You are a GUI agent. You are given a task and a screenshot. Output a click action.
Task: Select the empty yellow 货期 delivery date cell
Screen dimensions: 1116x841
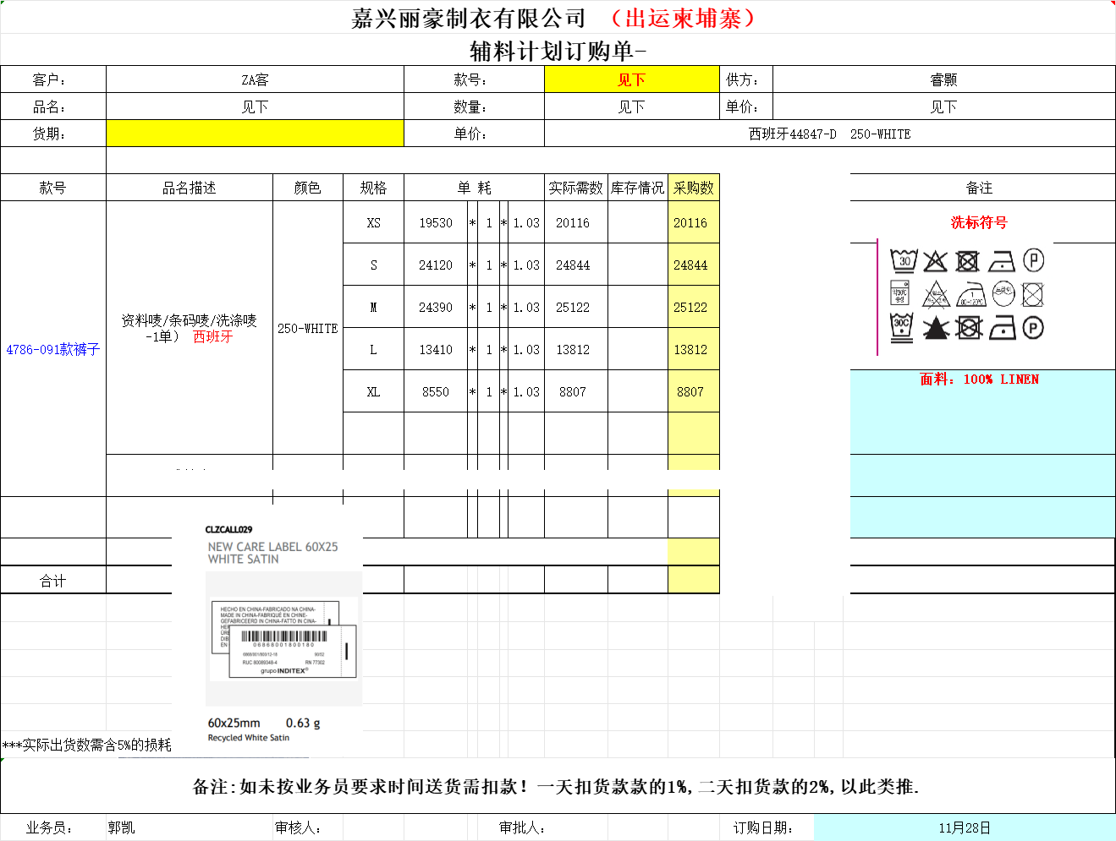[x=255, y=134]
